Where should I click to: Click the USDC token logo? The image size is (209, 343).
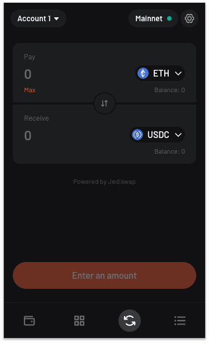[x=137, y=135]
